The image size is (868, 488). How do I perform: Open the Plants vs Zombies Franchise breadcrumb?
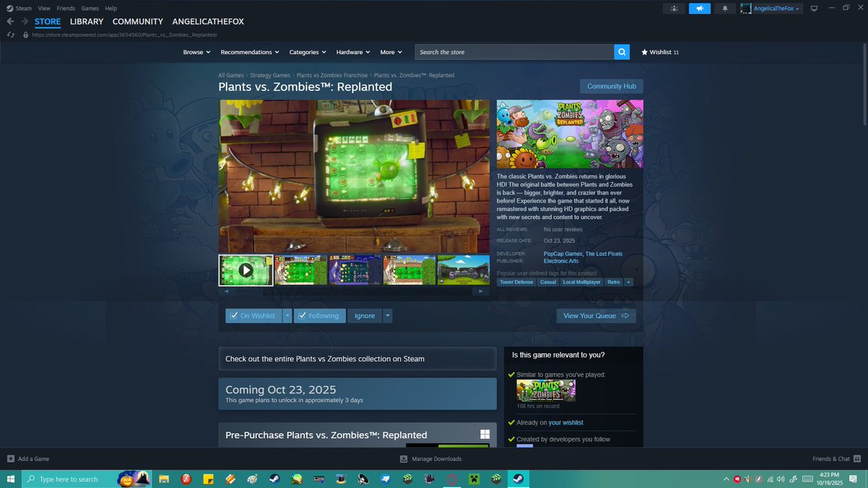332,75
